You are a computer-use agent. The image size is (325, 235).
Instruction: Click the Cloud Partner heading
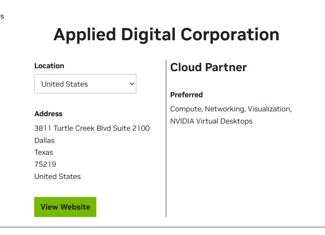click(x=208, y=67)
